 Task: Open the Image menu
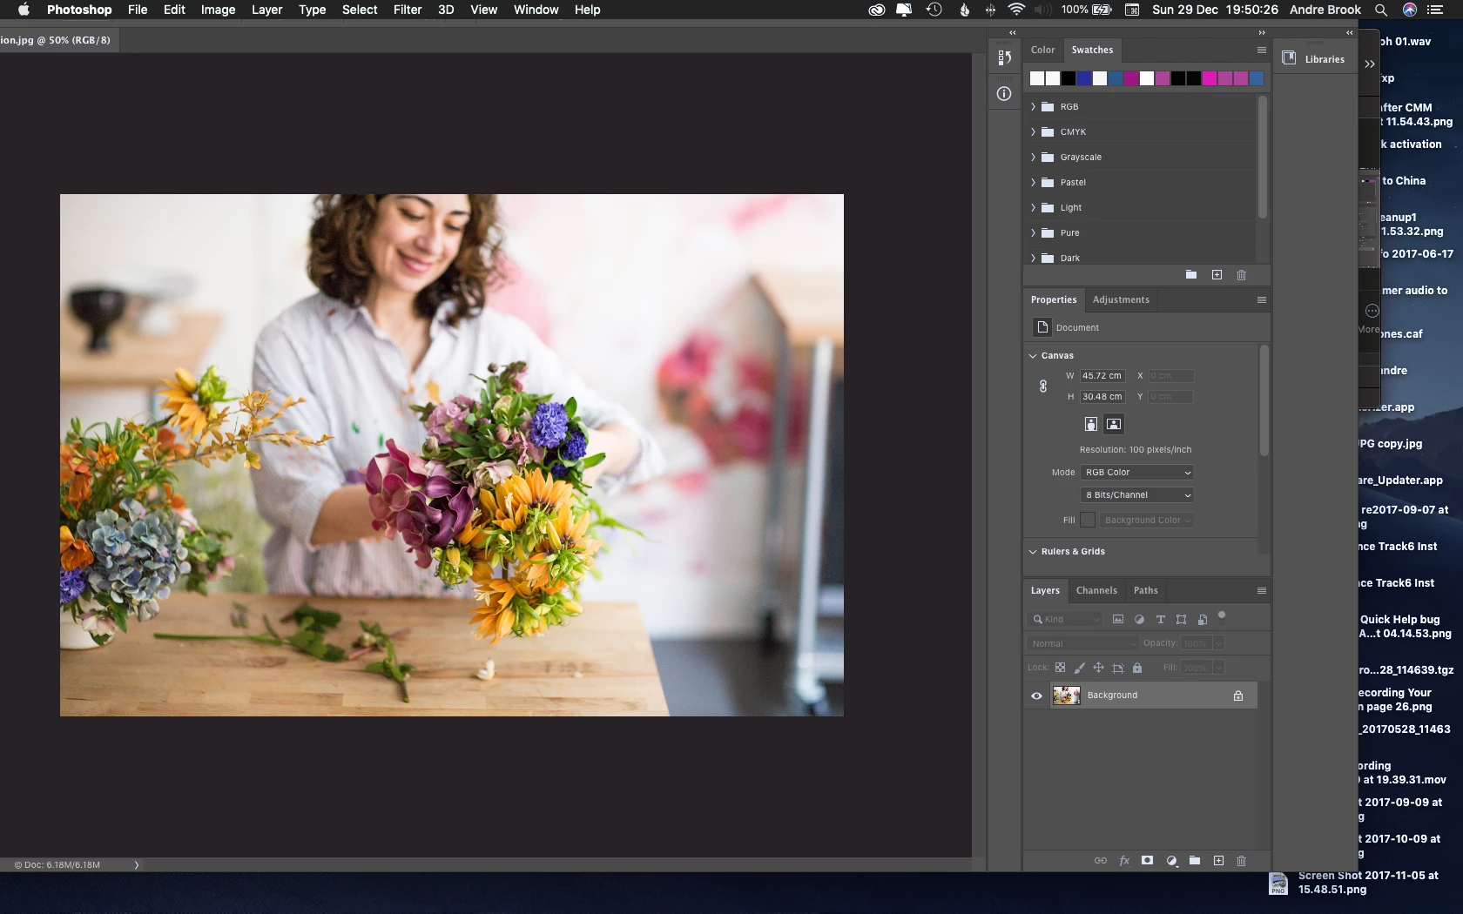tap(218, 10)
